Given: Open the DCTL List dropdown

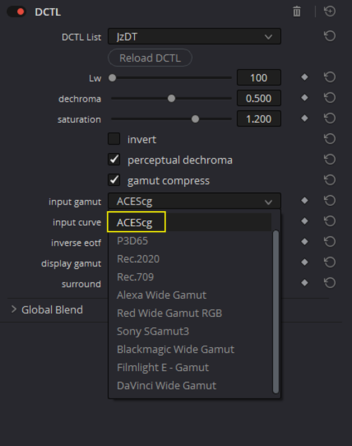Looking at the screenshot, I should (x=194, y=36).
